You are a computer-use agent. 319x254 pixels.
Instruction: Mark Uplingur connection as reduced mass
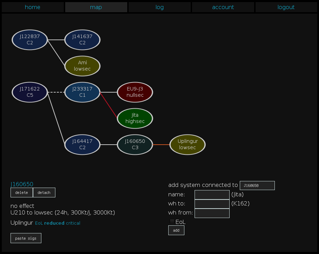(54, 223)
